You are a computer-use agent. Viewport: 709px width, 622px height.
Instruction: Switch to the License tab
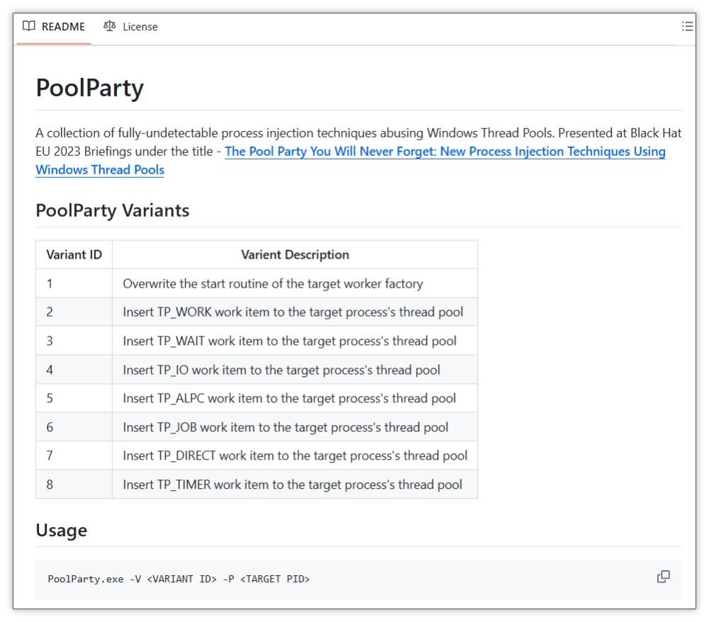(130, 27)
